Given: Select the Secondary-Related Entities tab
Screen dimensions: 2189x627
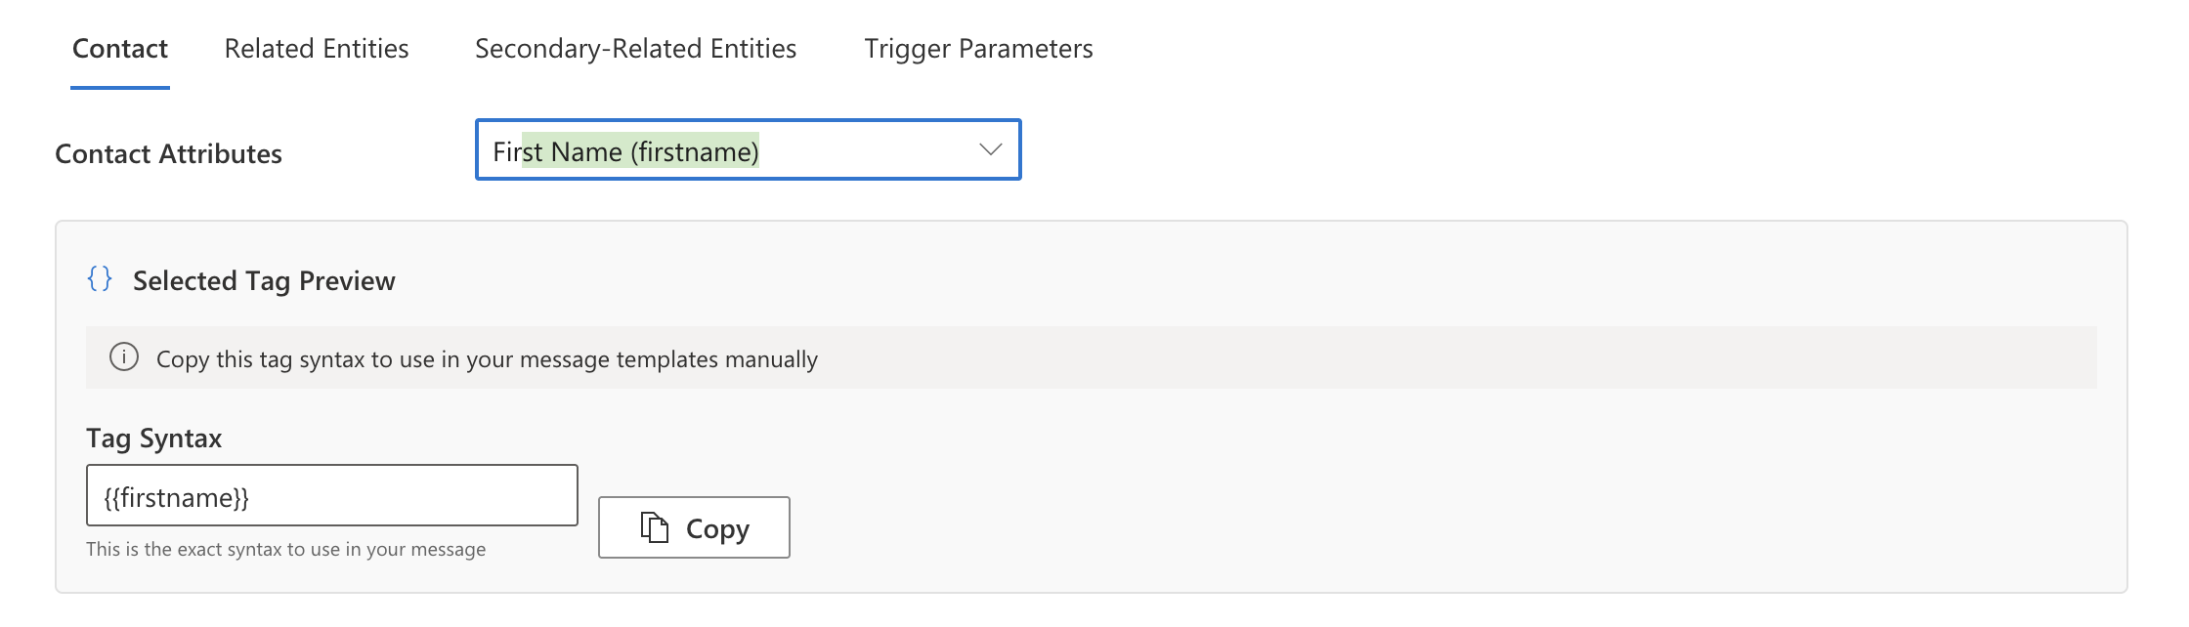Looking at the screenshot, I should pos(635,49).
